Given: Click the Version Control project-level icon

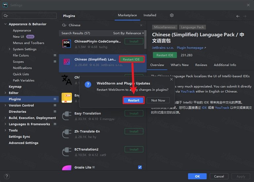Looking at the screenshot, I should [x=55, y=105].
